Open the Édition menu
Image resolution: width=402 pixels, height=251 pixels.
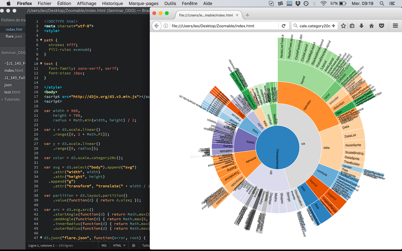64,3
